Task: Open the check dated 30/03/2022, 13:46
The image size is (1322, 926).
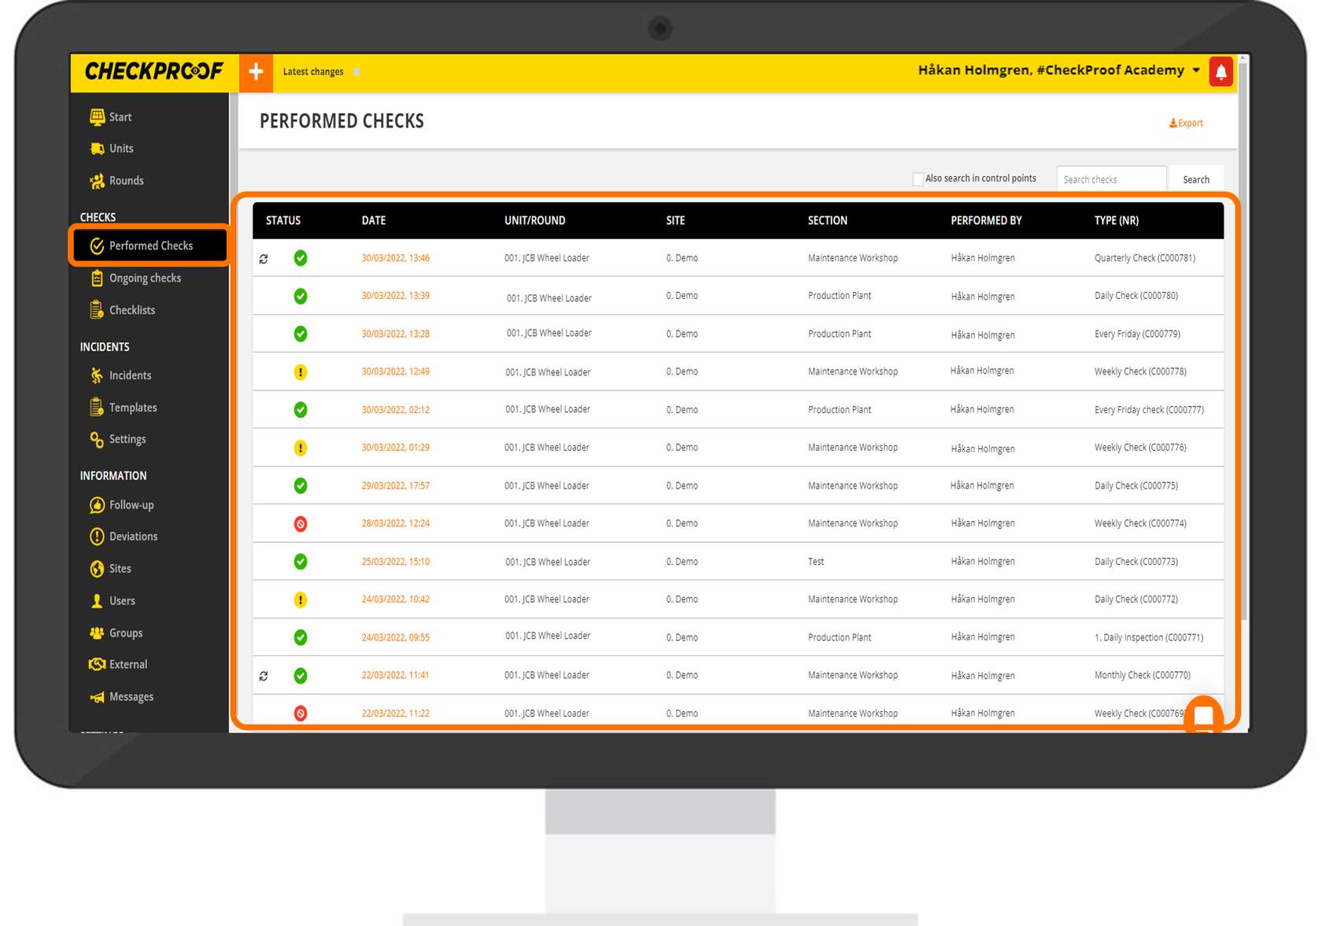Action: (395, 258)
